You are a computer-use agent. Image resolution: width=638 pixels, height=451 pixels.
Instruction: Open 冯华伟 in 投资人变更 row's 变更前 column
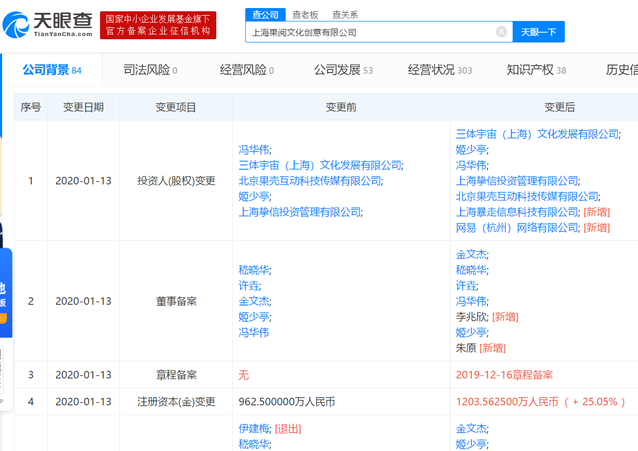(254, 149)
